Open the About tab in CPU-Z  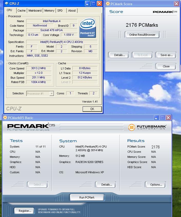72,11
